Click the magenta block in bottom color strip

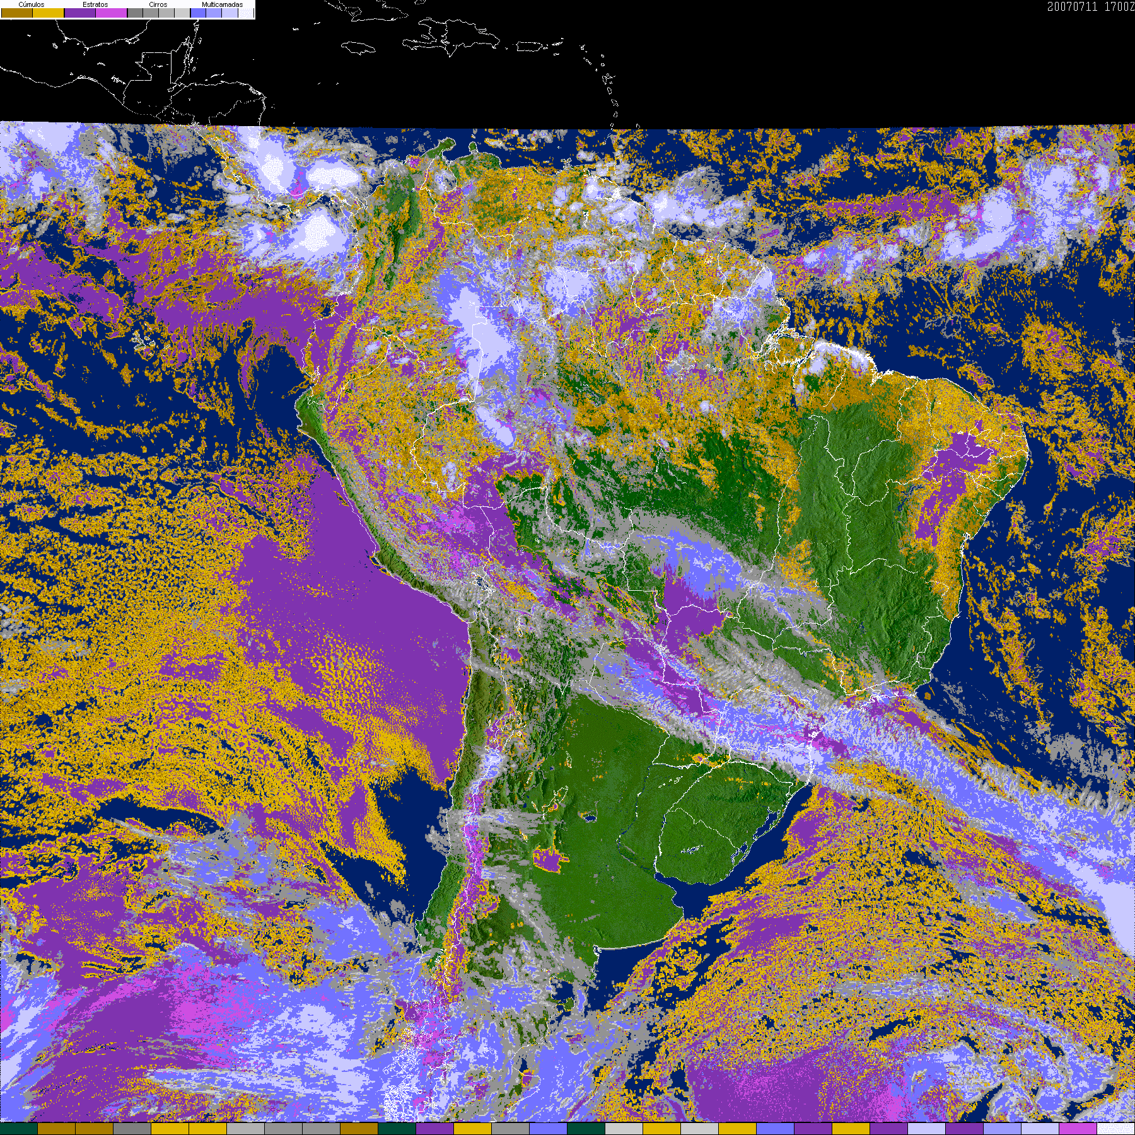(x=1078, y=1129)
